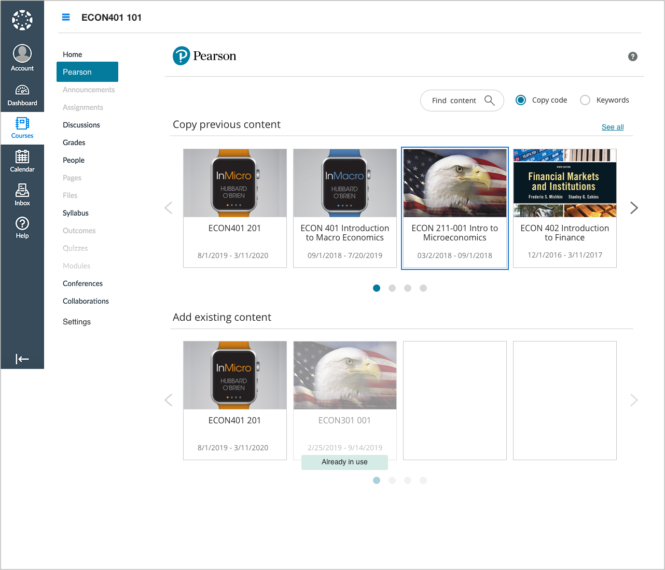This screenshot has height=570, width=665.
Task: Open Pages in course menu
Action: pyautogui.click(x=72, y=178)
